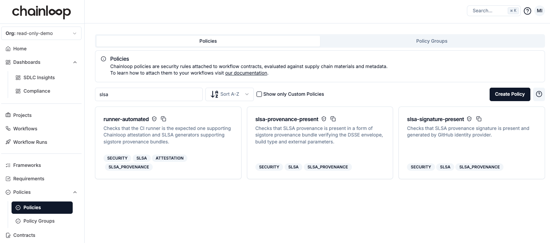550x243 pixels.
Task: Open the Sort A-Z dropdown
Action: tap(230, 94)
